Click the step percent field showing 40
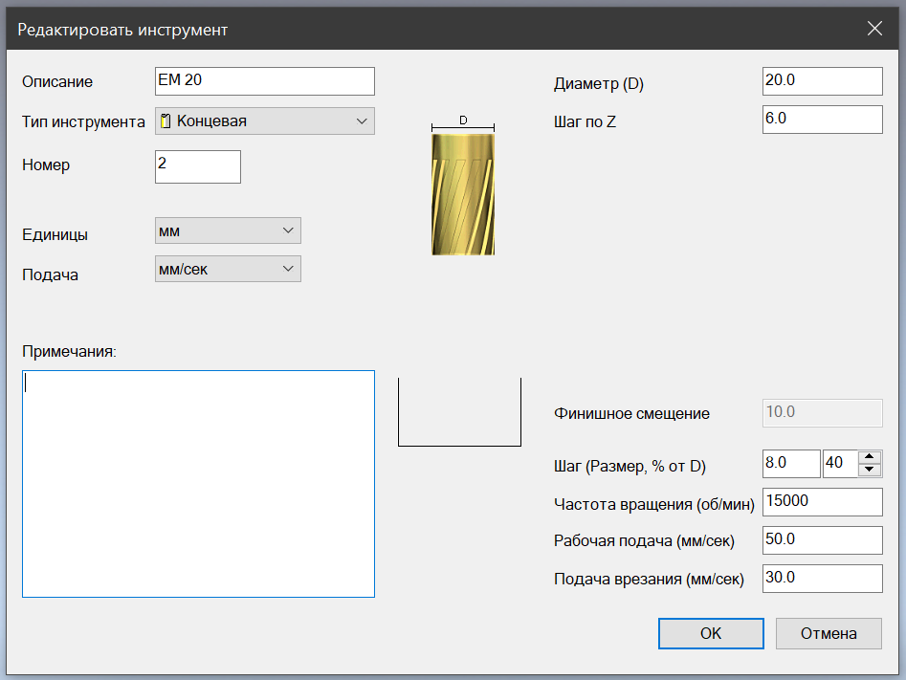 pos(839,464)
